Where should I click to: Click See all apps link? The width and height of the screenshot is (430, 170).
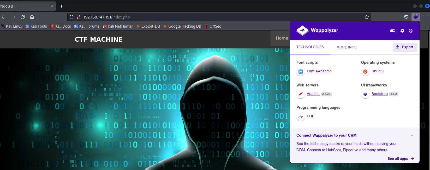pyautogui.click(x=401, y=159)
